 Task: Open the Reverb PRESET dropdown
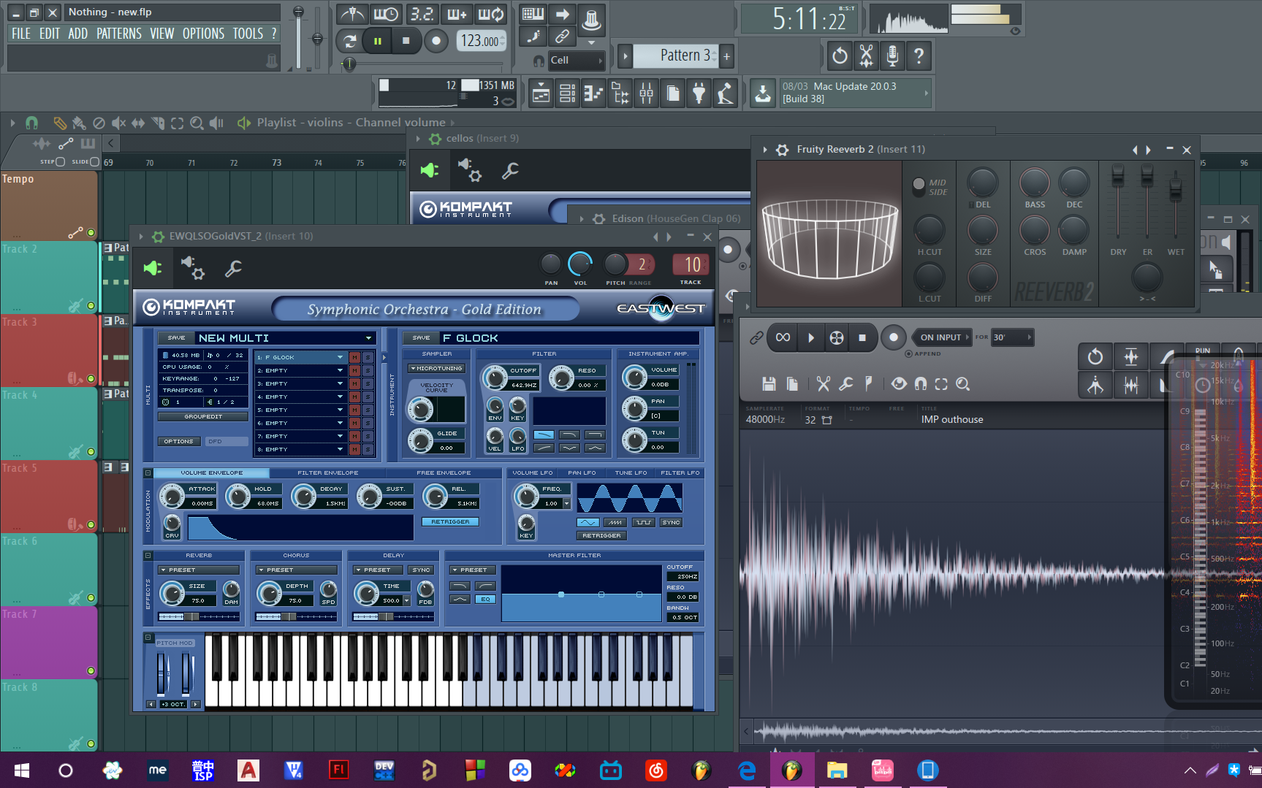(199, 570)
